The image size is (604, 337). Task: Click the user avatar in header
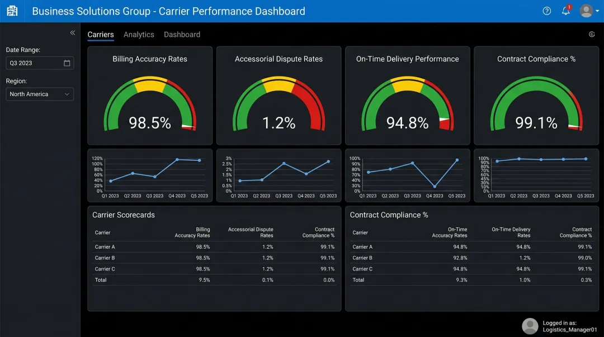pos(586,11)
